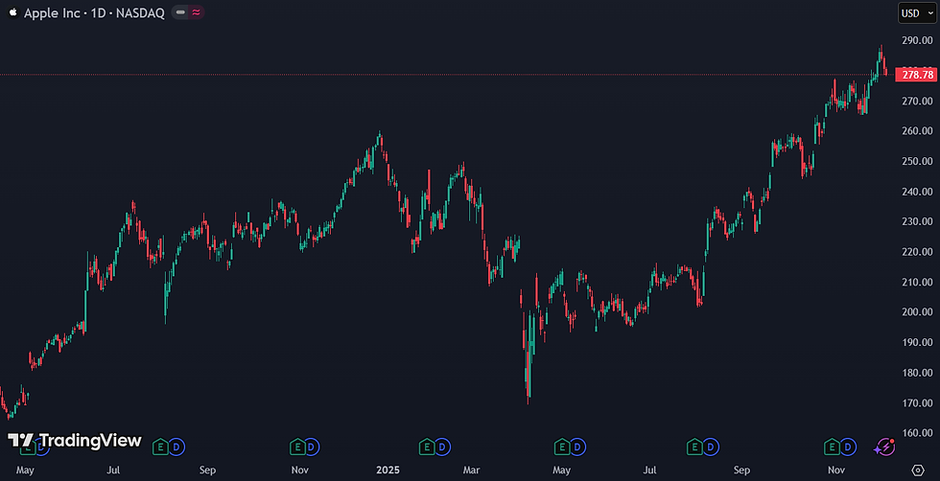Click the Apple logo symbol icon
Viewport: 940px width, 481px height.
pos(12,12)
